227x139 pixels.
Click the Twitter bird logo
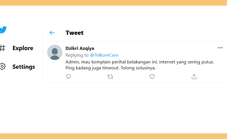[x=3, y=30]
